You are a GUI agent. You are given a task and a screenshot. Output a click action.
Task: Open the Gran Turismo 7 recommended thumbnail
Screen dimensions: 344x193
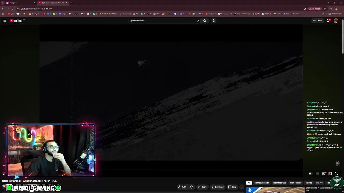275,190
